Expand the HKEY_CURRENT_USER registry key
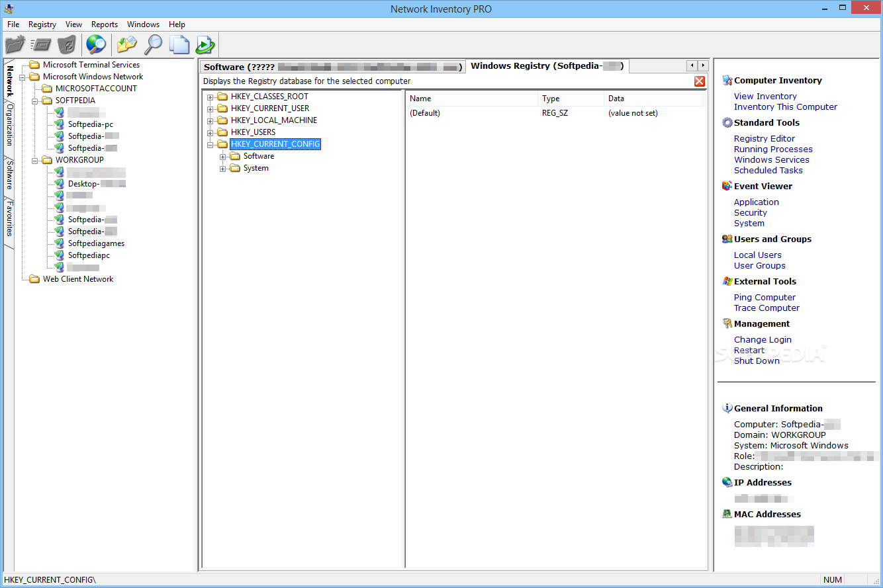The width and height of the screenshot is (883, 588). pyautogui.click(x=210, y=108)
